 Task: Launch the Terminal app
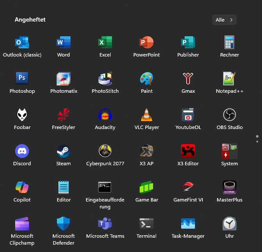(147, 224)
